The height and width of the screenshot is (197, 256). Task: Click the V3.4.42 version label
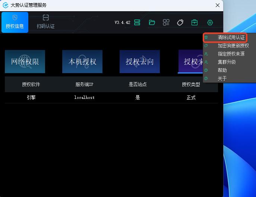point(123,22)
